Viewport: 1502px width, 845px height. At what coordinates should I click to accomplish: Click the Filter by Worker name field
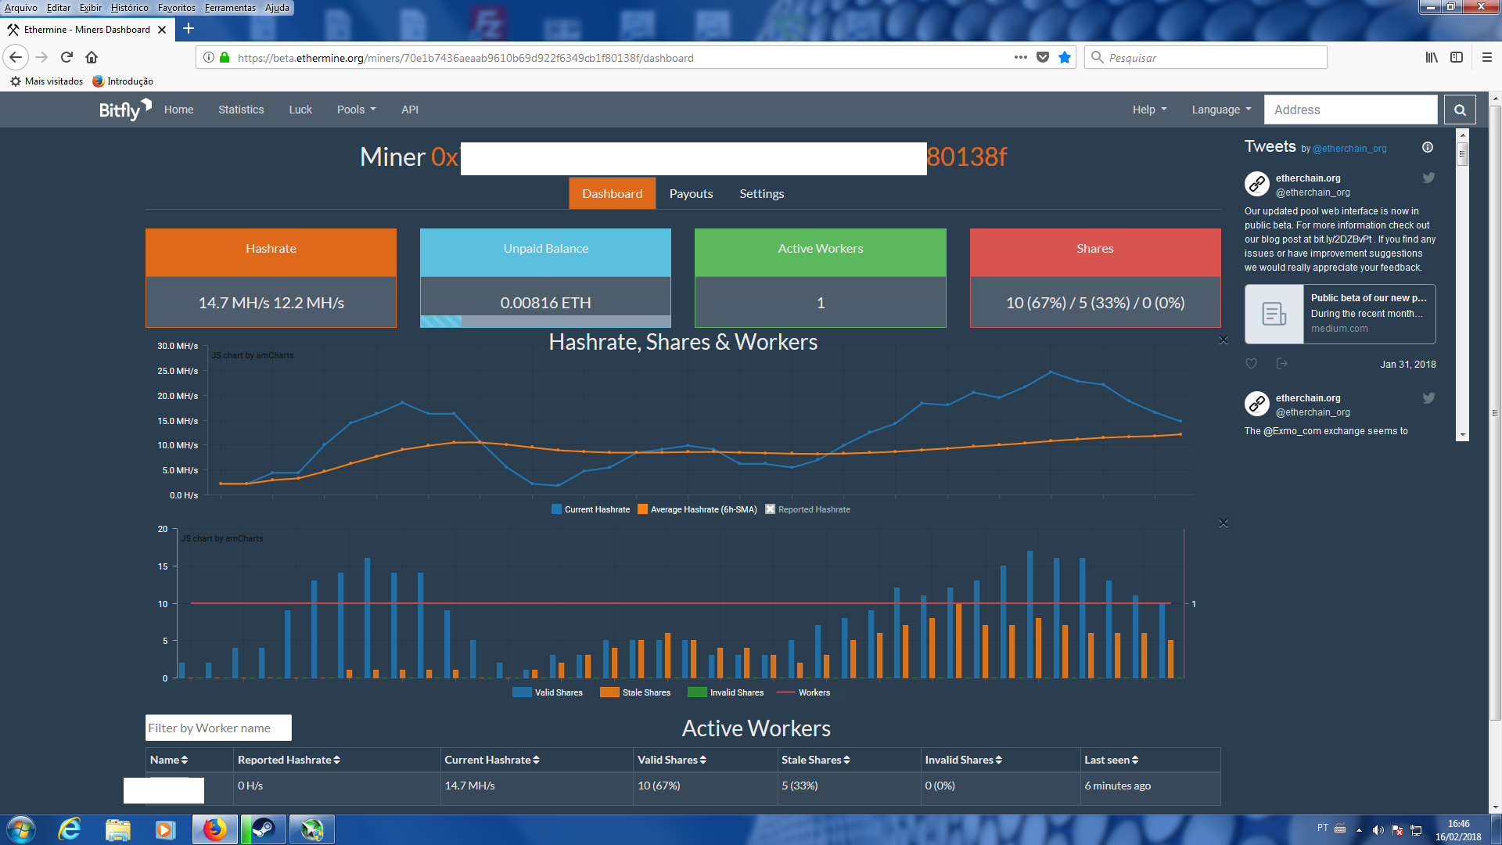[218, 728]
